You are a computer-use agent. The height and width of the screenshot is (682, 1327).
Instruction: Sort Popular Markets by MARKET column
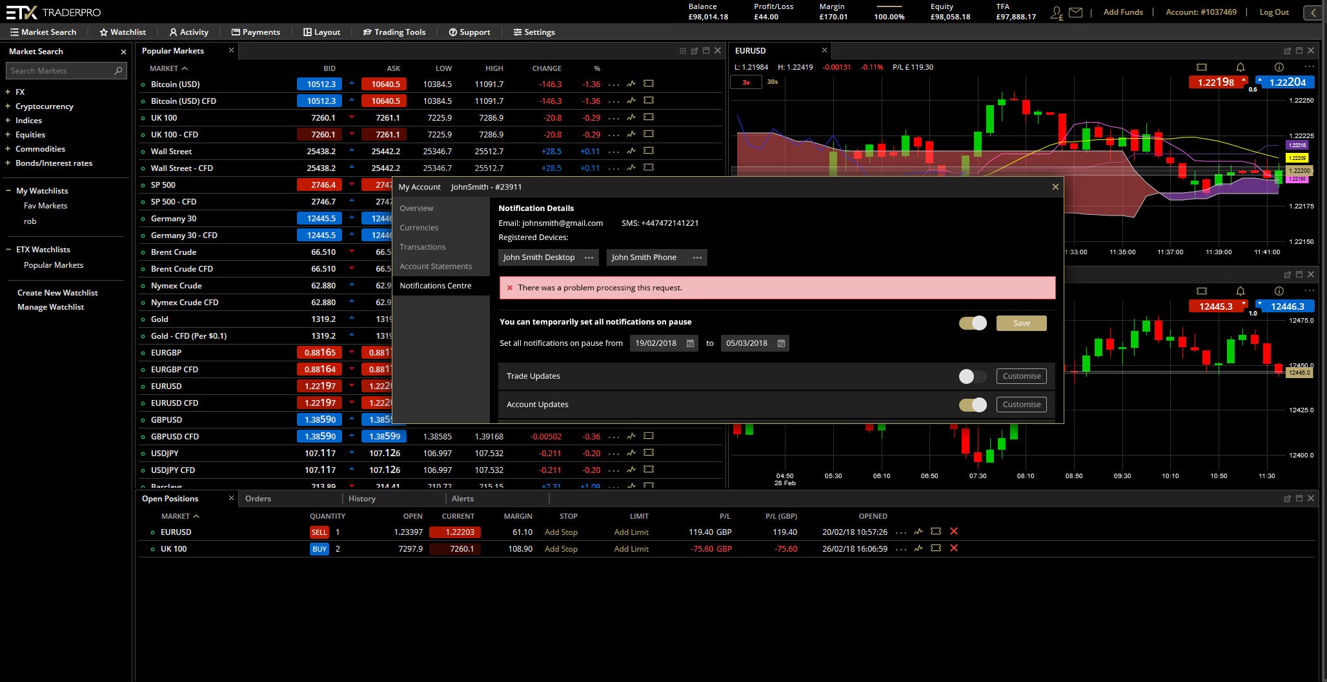pos(168,68)
